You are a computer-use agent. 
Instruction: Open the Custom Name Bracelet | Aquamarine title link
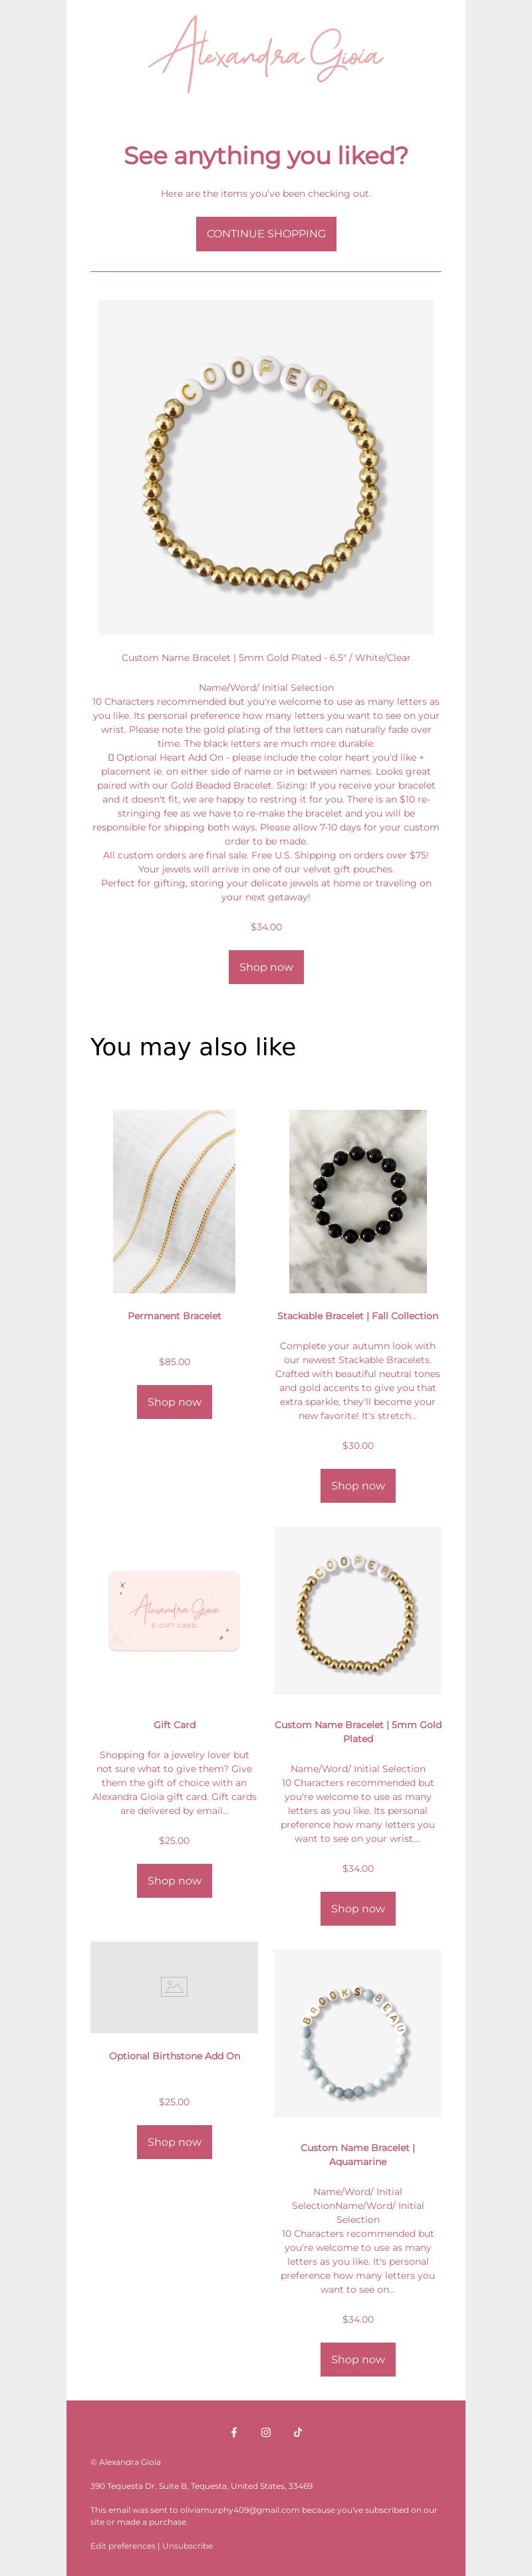[x=358, y=2154]
